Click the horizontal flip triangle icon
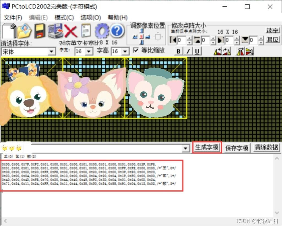Viewport: 282px width, 226px height. 240,52
